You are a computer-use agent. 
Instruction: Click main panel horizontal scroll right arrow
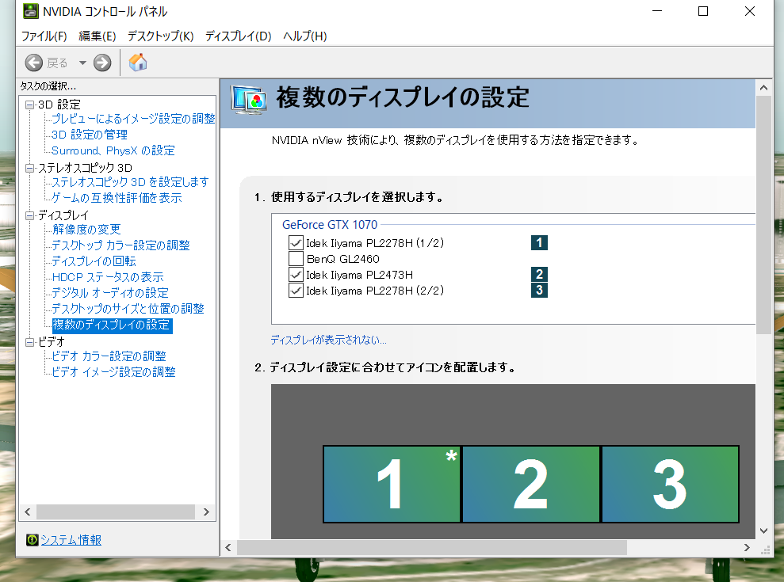tap(747, 547)
